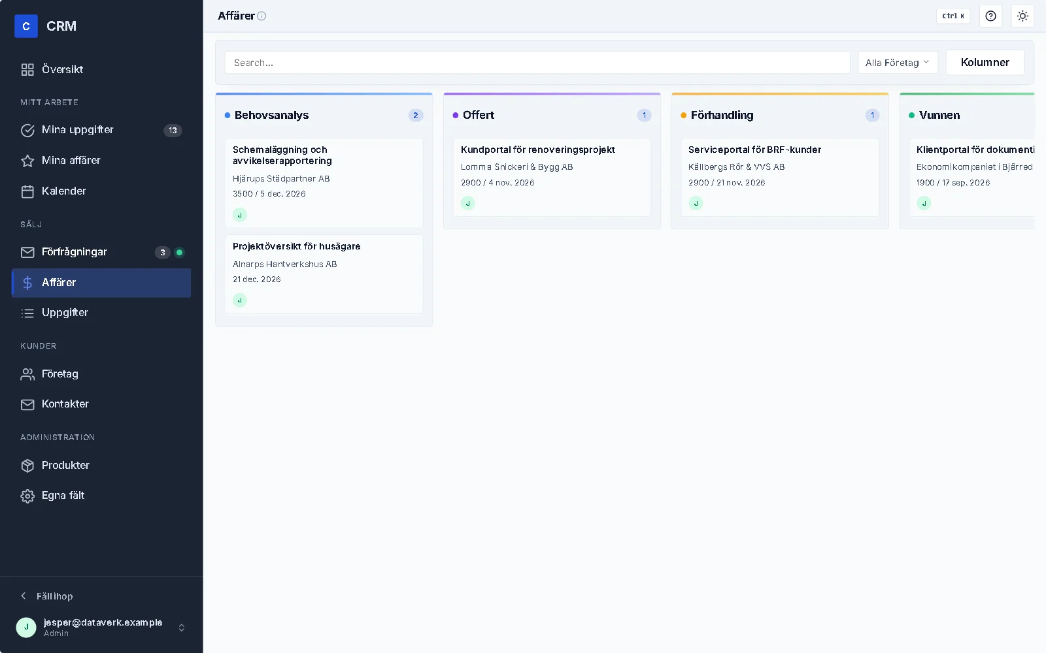Toggle the light/dark theme sun icon
The image size is (1046, 653).
1022,16
